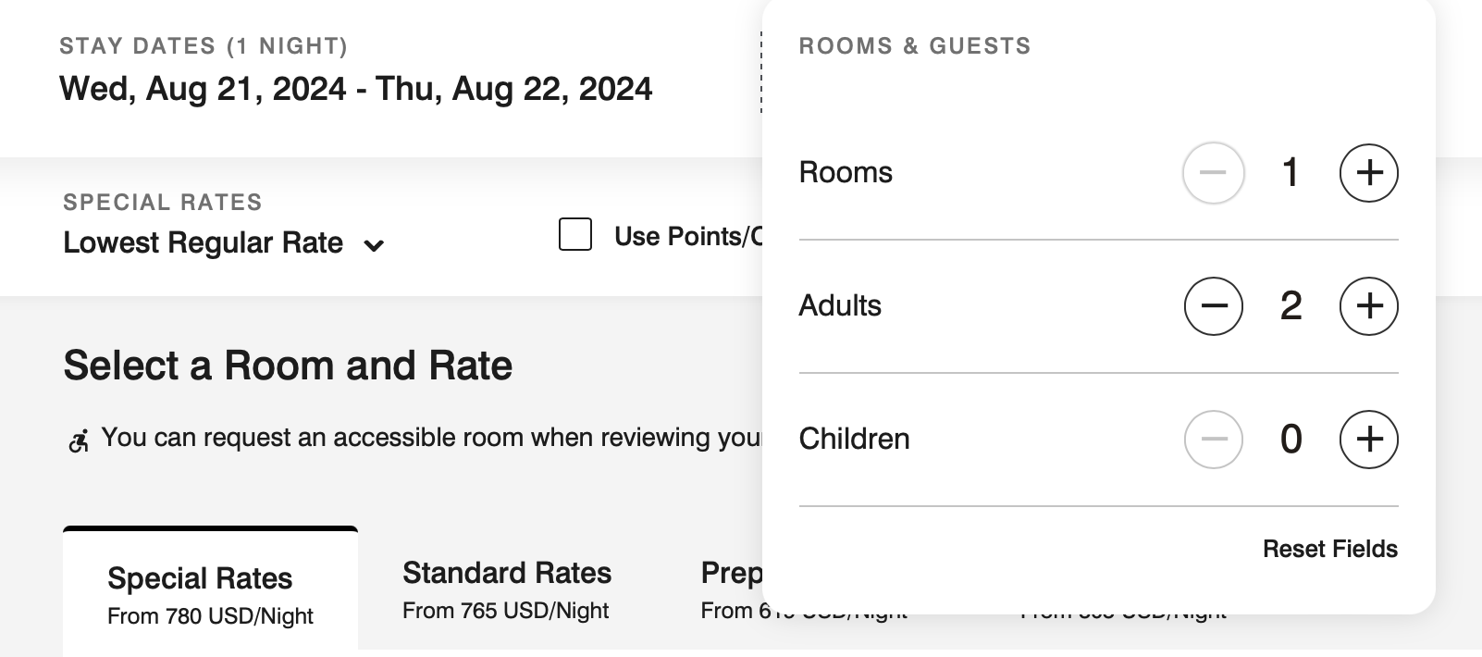Click the Adults quantity value
Viewport: 1482px width, 657px height.
(x=1291, y=306)
